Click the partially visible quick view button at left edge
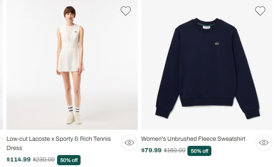 (x=1, y=143)
